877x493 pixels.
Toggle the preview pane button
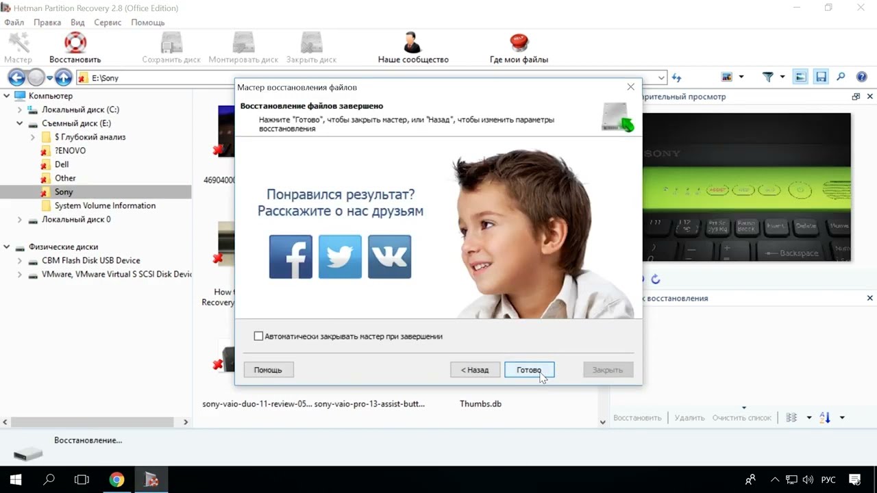800,77
